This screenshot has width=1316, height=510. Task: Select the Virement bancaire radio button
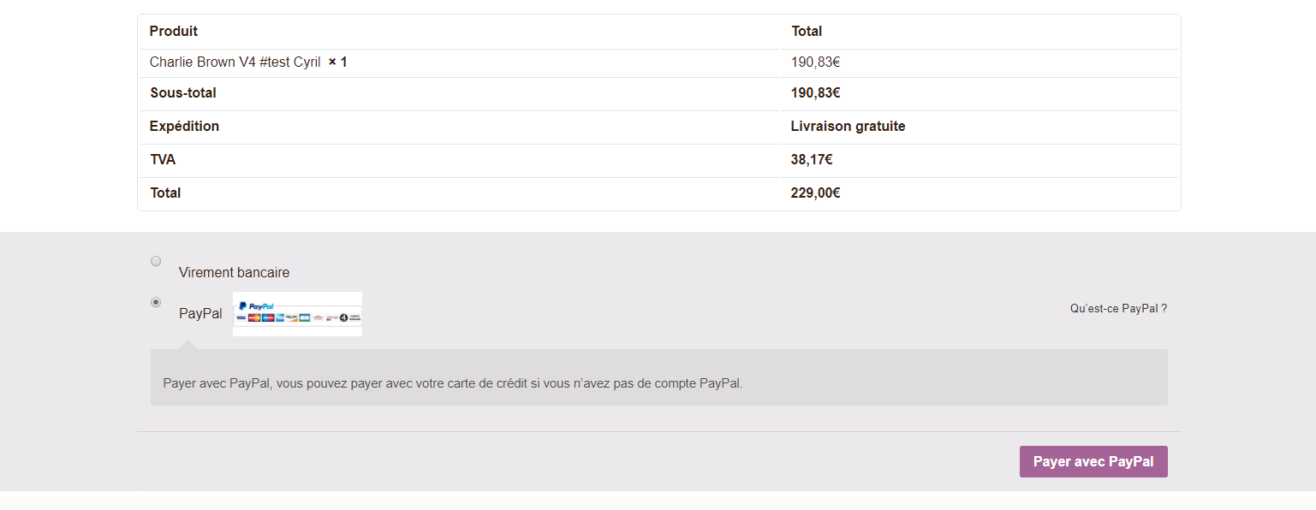coord(156,261)
